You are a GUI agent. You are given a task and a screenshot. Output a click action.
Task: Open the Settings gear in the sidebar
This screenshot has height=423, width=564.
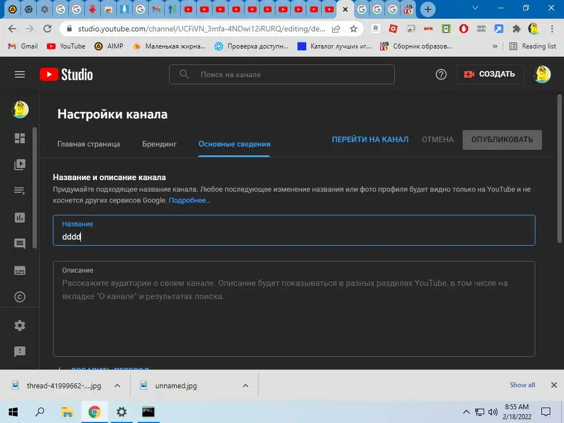[x=20, y=326]
